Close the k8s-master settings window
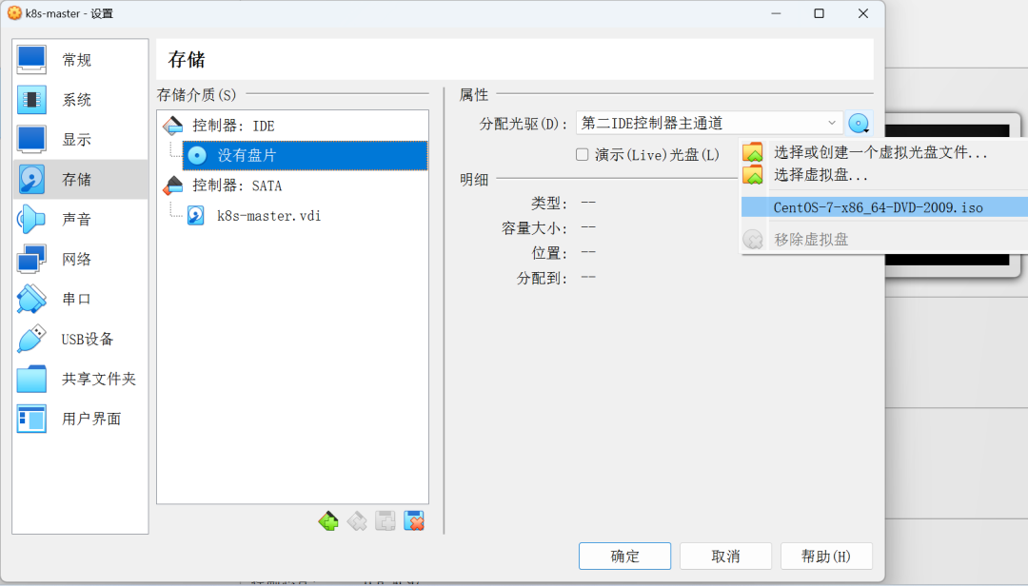 point(862,13)
